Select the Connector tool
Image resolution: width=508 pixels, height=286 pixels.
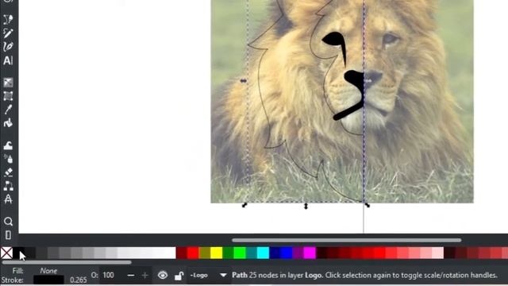[x=8, y=186]
